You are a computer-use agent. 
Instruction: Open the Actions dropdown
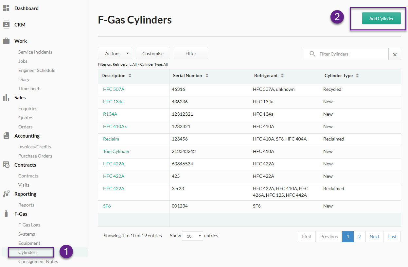(115, 53)
